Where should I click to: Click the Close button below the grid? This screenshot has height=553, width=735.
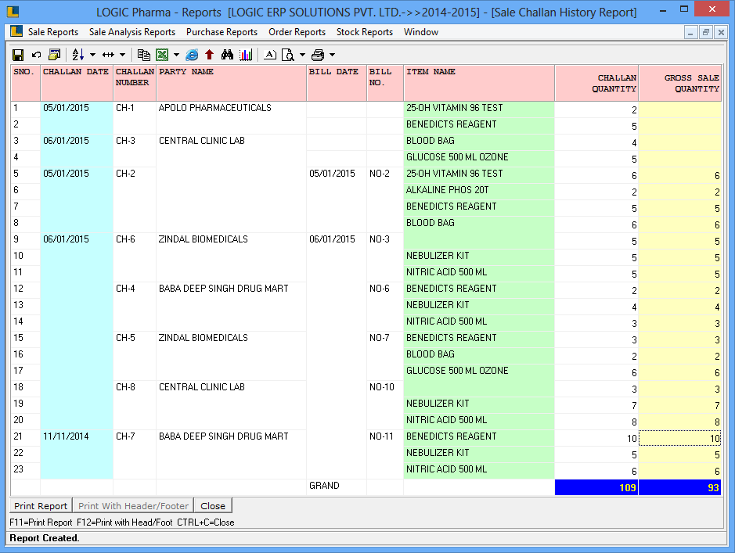click(213, 506)
